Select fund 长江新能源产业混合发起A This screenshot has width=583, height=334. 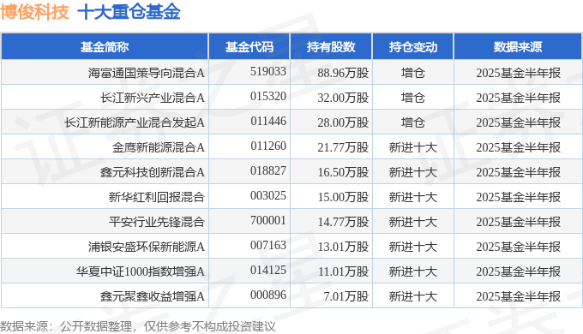tap(135, 122)
